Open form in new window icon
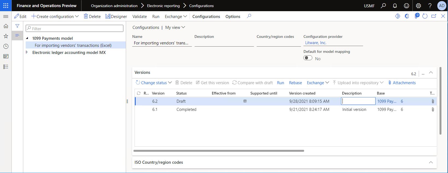The width and height of the screenshot is (448, 173). (x=434, y=16)
